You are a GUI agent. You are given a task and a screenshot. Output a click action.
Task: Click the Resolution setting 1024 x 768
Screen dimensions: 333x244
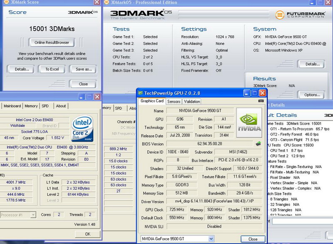(225, 37)
